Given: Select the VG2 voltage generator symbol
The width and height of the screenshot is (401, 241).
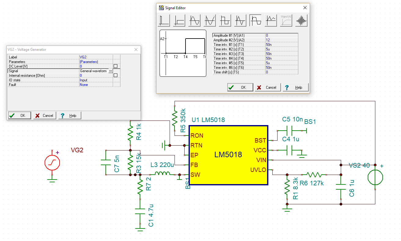Looking at the screenshot, I should pos(52,162).
